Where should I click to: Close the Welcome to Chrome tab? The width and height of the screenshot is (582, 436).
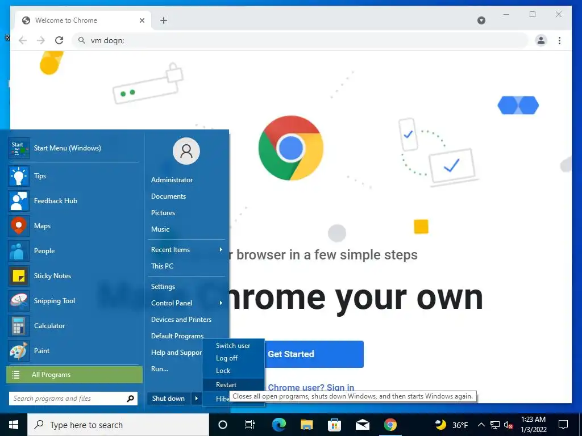pos(142,20)
